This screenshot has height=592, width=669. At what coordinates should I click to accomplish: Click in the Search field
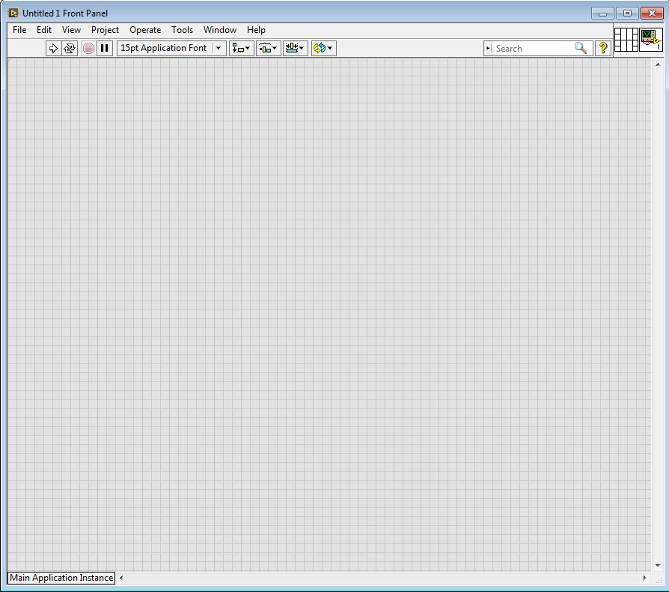(x=534, y=48)
